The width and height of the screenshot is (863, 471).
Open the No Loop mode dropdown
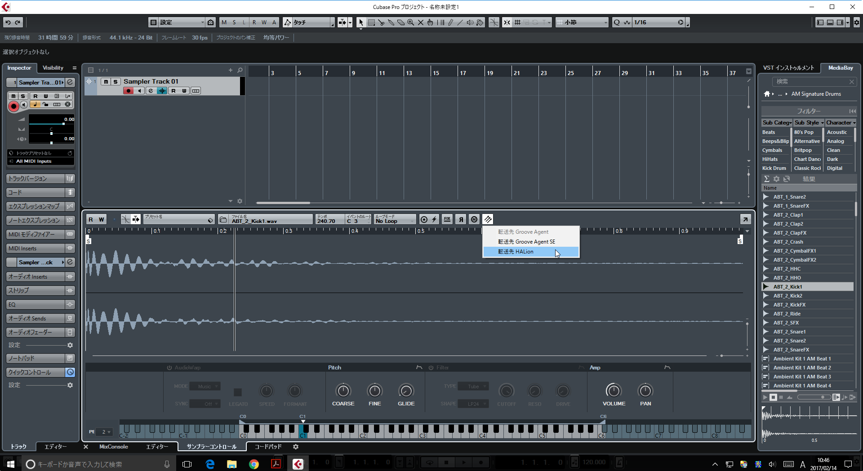point(395,219)
